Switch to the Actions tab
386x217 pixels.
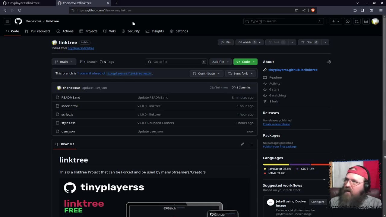pos(65,31)
